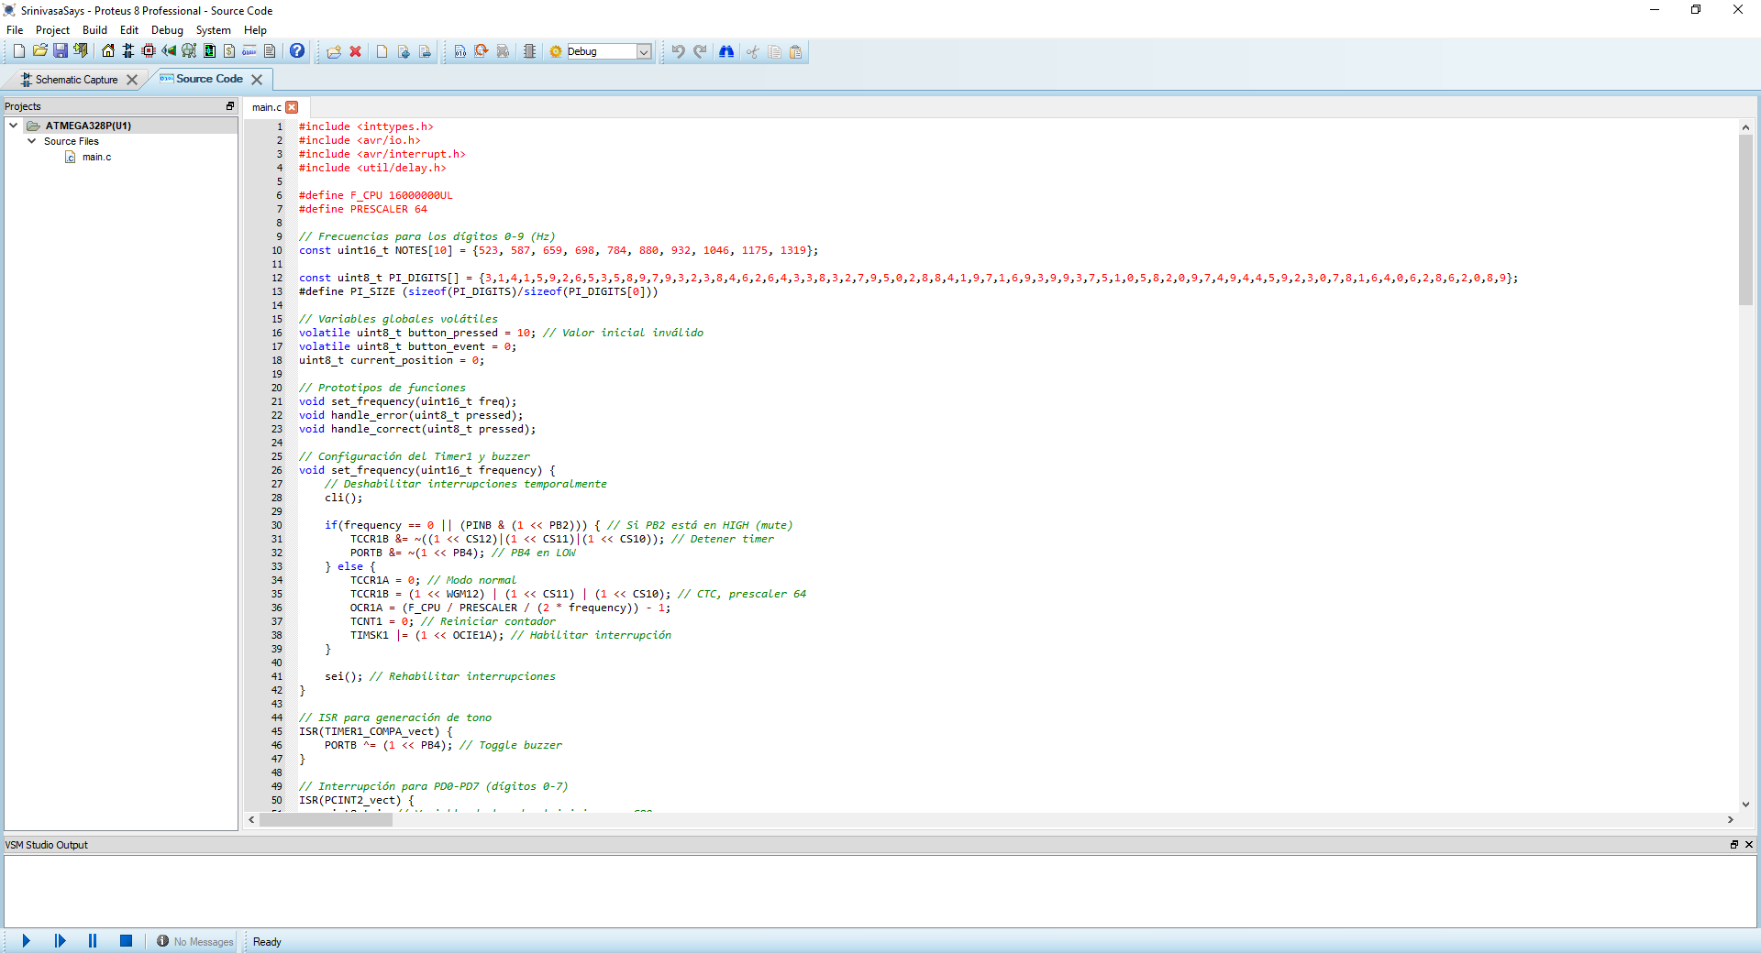
Task: Open Bill of Materials dollar icon
Action: coord(229,51)
